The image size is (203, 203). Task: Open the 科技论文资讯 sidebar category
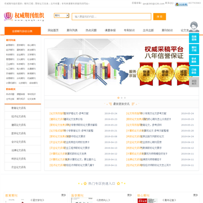point(23,159)
